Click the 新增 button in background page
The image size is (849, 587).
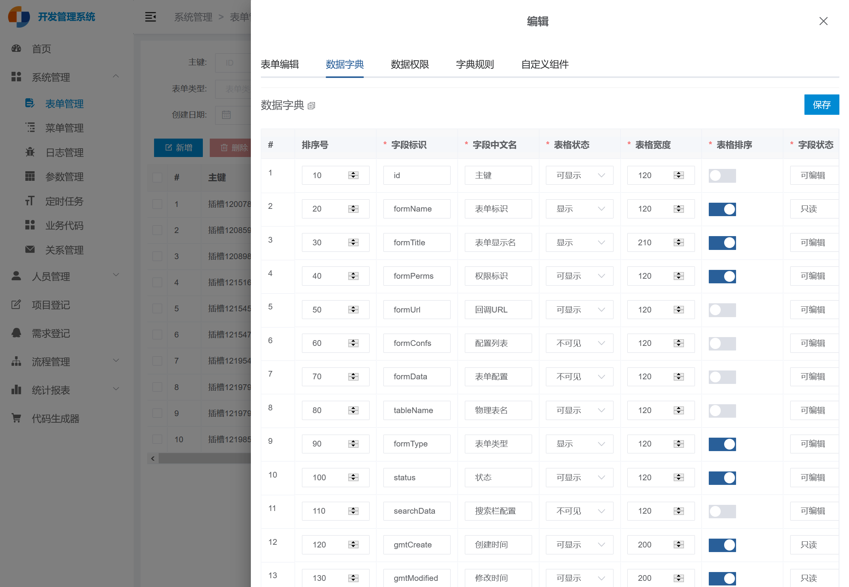[x=178, y=148]
